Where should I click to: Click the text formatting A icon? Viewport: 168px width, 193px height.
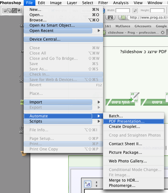[x=87, y=184]
